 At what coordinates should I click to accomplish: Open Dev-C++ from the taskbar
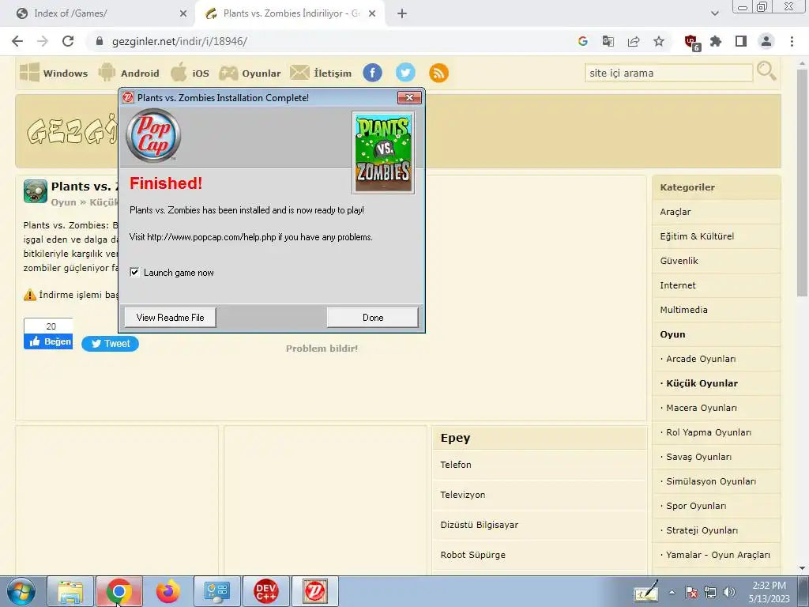point(265,591)
